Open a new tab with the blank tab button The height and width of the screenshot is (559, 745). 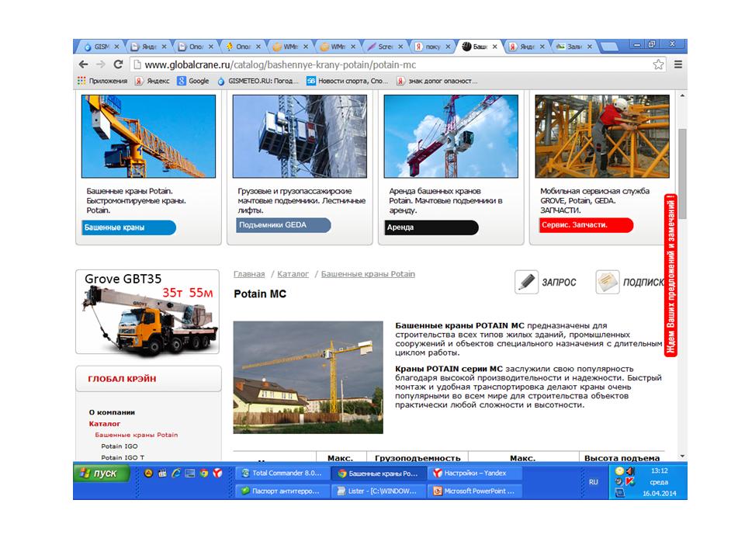(608, 47)
